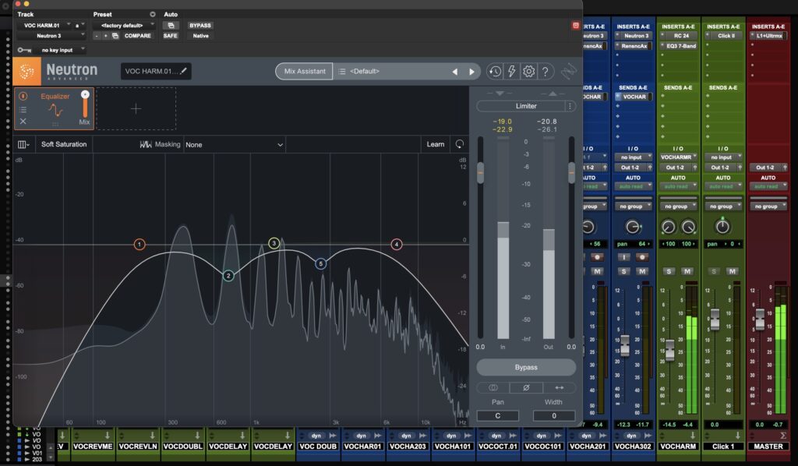Remove the Equalizer module with the X icon

(x=23, y=121)
